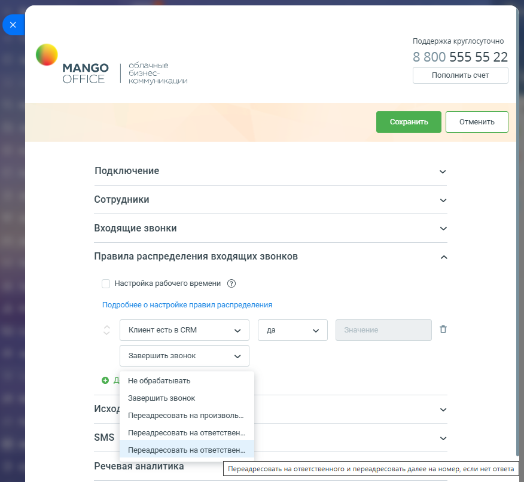Click the green plus add icon
Image resolution: width=524 pixels, height=482 pixels.
pyautogui.click(x=105, y=380)
